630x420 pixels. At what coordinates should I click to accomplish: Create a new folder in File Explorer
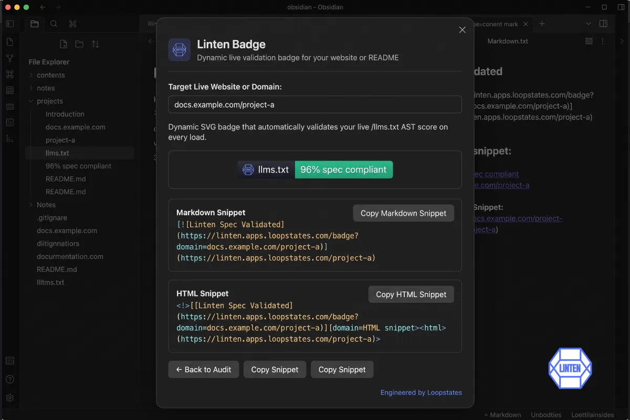pos(79,44)
